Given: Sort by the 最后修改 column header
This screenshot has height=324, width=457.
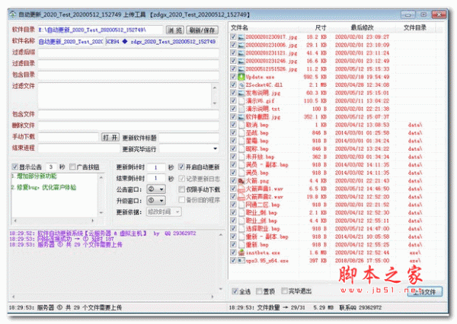Looking at the screenshot, I should pyautogui.click(x=363, y=27).
